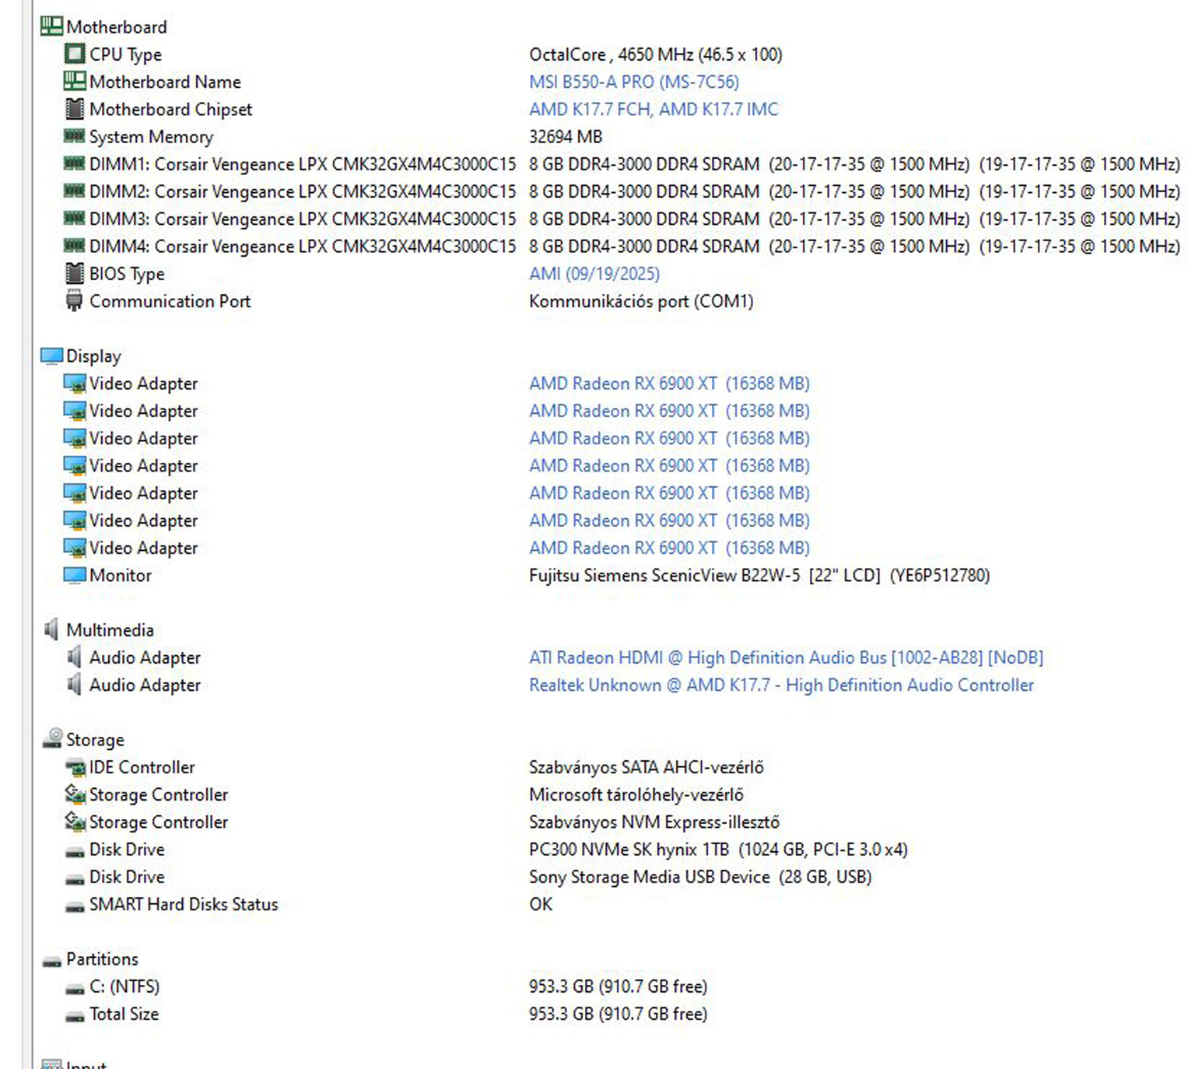Screen dimensions: 1188x1069
Task: Open the AMI (09/19/2025) BIOS link
Action: click(594, 273)
